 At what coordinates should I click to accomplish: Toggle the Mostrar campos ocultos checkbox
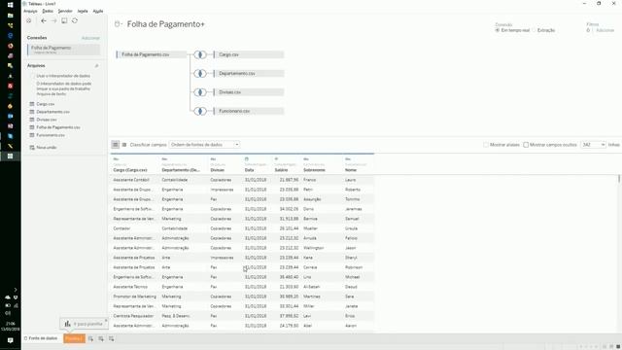(x=526, y=145)
